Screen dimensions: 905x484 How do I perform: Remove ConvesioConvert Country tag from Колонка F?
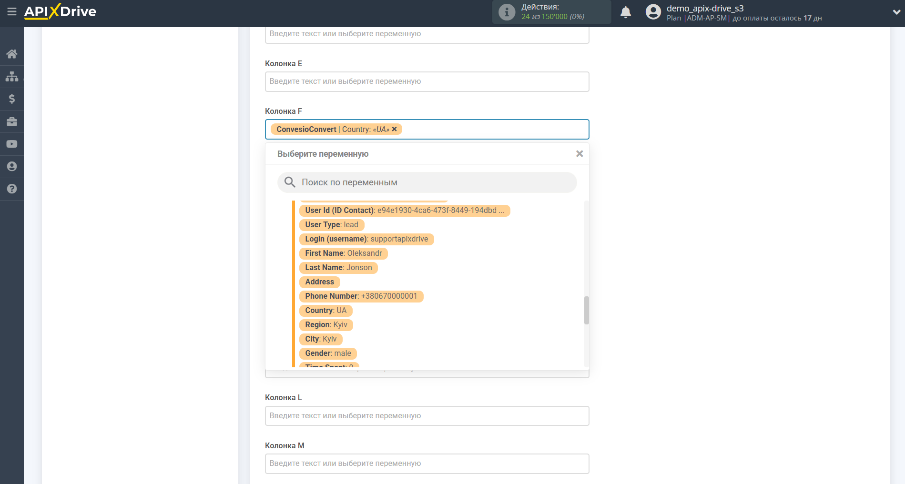394,129
